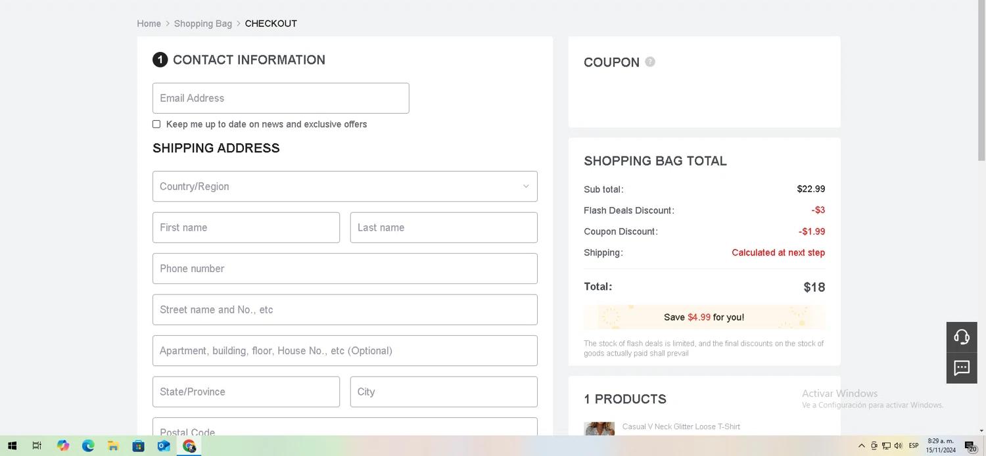986x456 pixels.
Task: Focus the Phone number field
Action: click(x=344, y=269)
